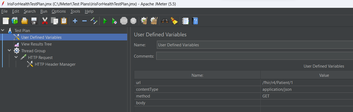Collapse the Thread Group node arrow
The width and height of the screenshot is (353, 112).
pyautogui.click(x=9, y=51)
